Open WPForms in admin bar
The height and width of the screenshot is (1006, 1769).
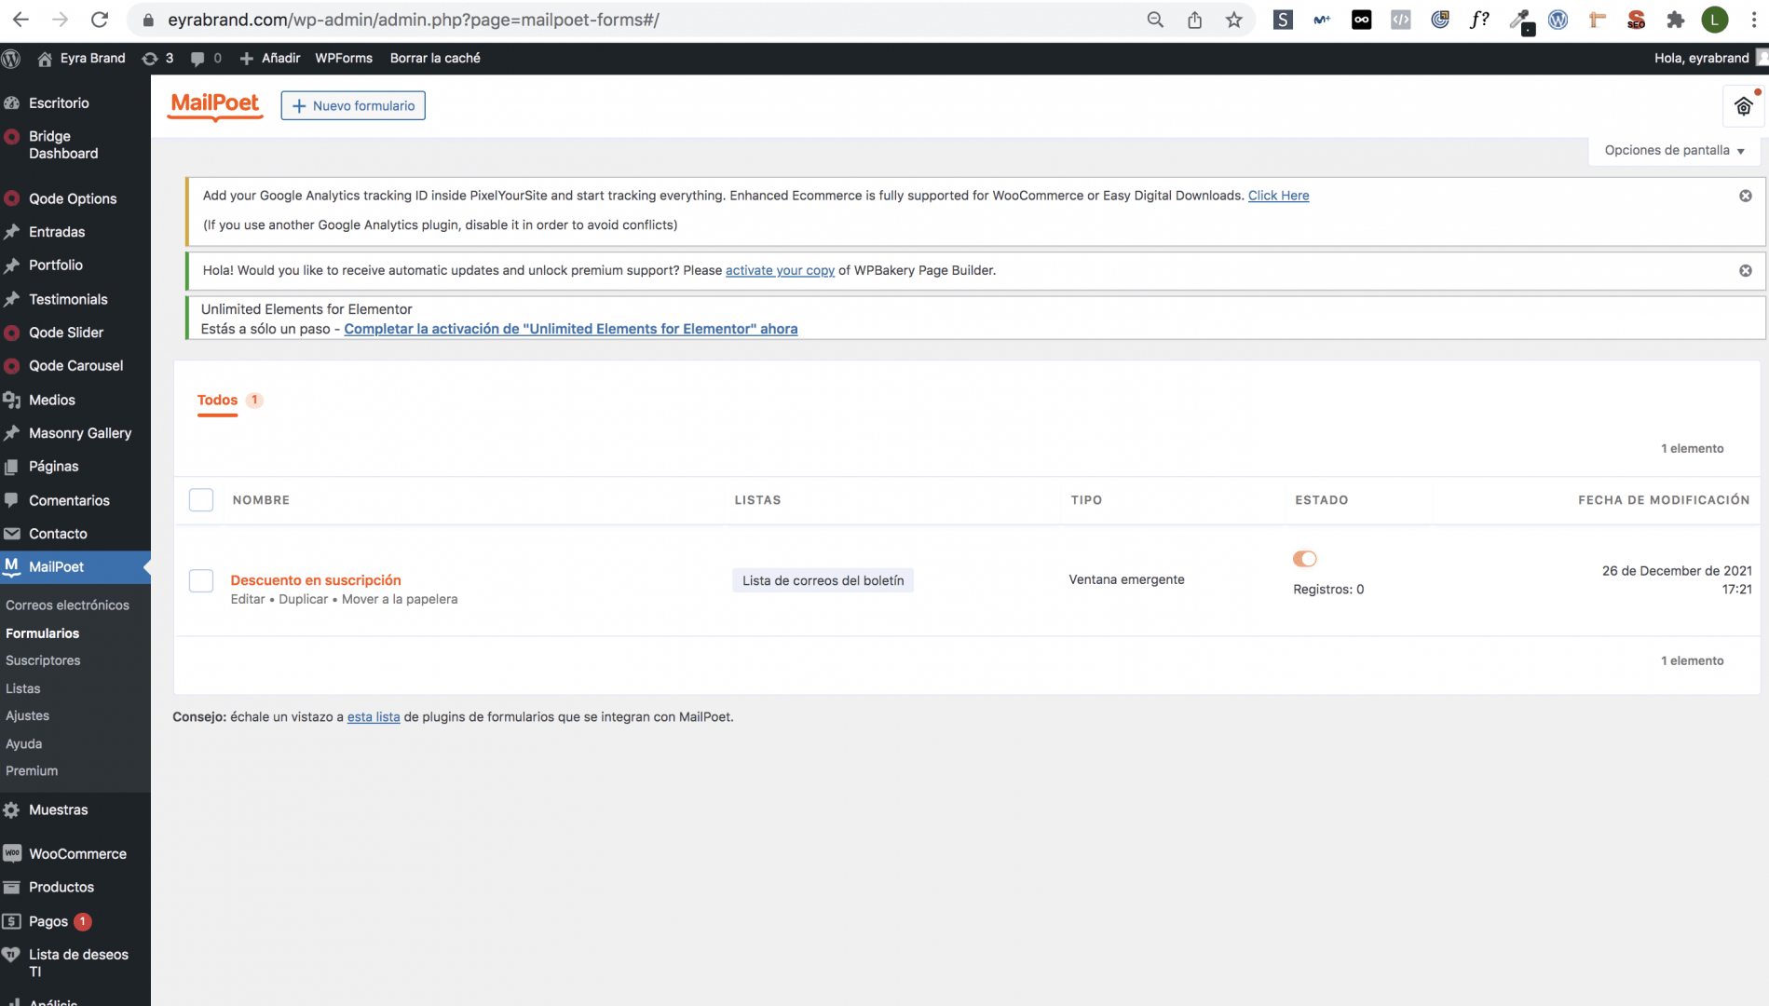344,58
